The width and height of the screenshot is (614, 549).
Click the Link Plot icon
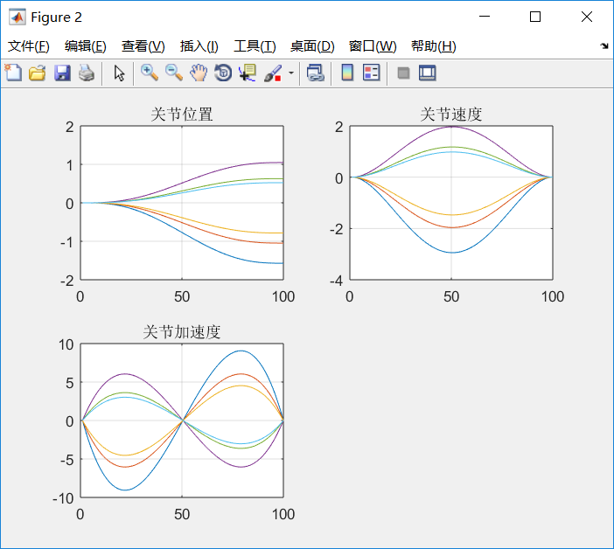315,73
